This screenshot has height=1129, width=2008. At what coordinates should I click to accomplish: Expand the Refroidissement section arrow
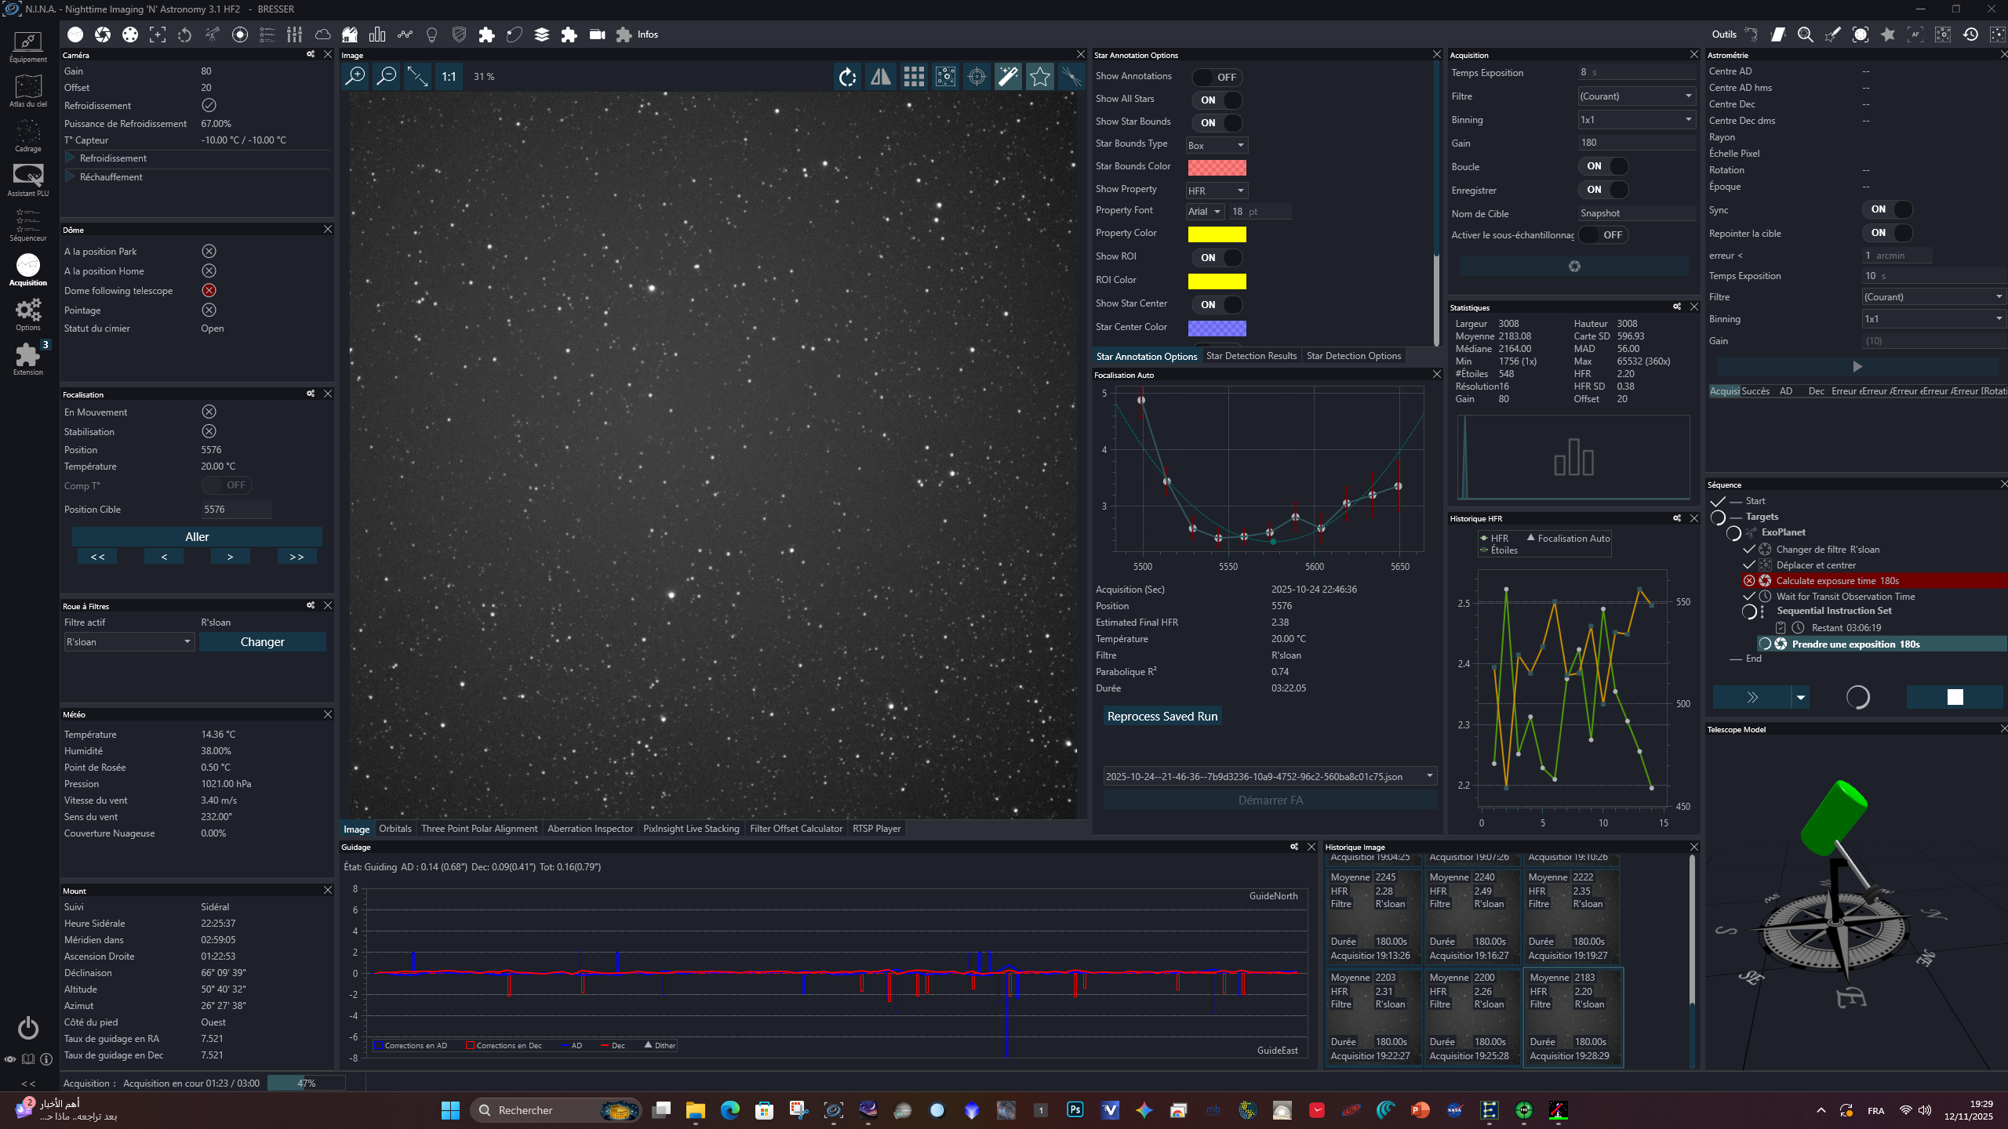70,158
